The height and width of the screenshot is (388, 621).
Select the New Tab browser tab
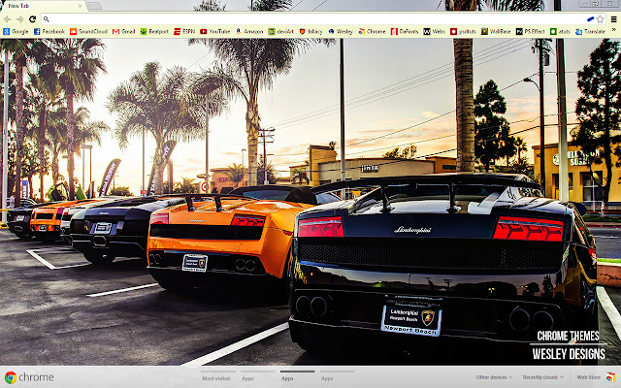[x=44, y=6]
